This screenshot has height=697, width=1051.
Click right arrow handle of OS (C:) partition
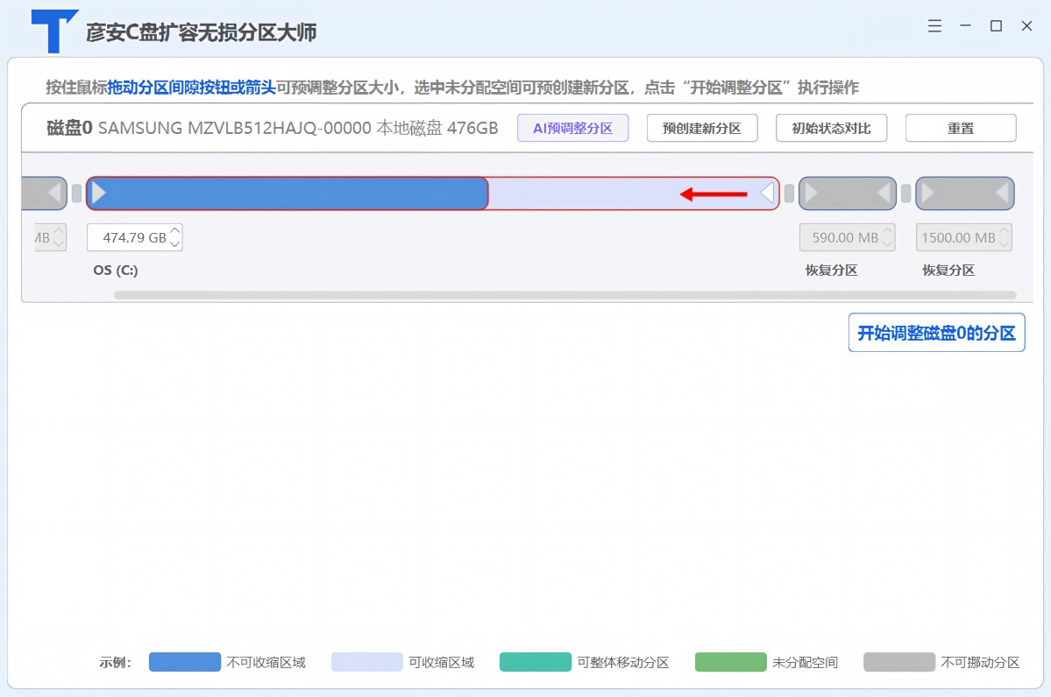[x=768, y=194]
